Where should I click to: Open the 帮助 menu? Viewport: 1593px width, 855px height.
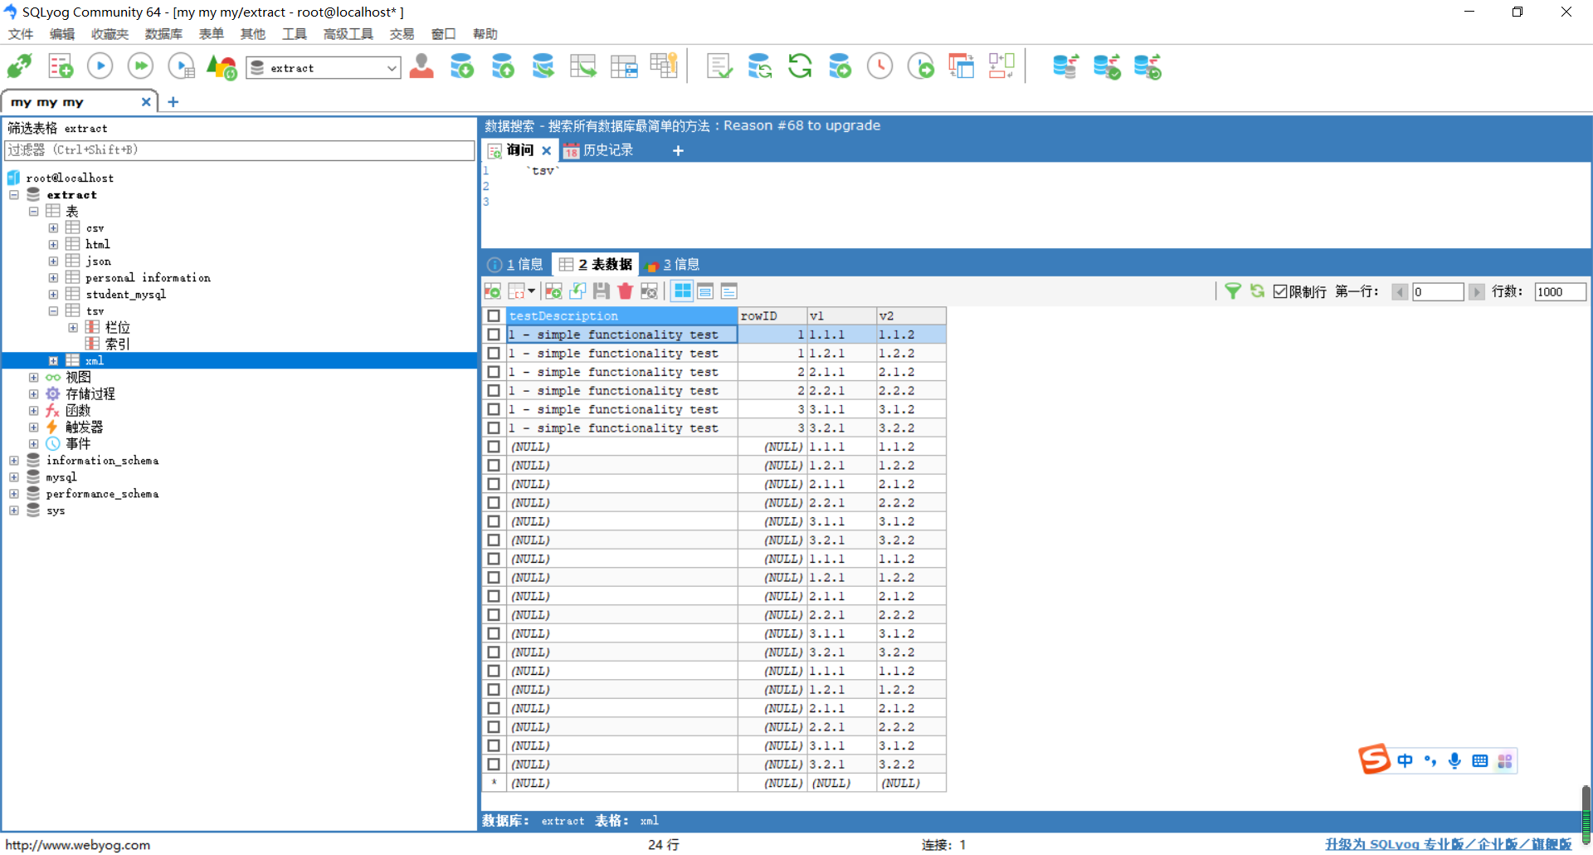click(485, 34)
